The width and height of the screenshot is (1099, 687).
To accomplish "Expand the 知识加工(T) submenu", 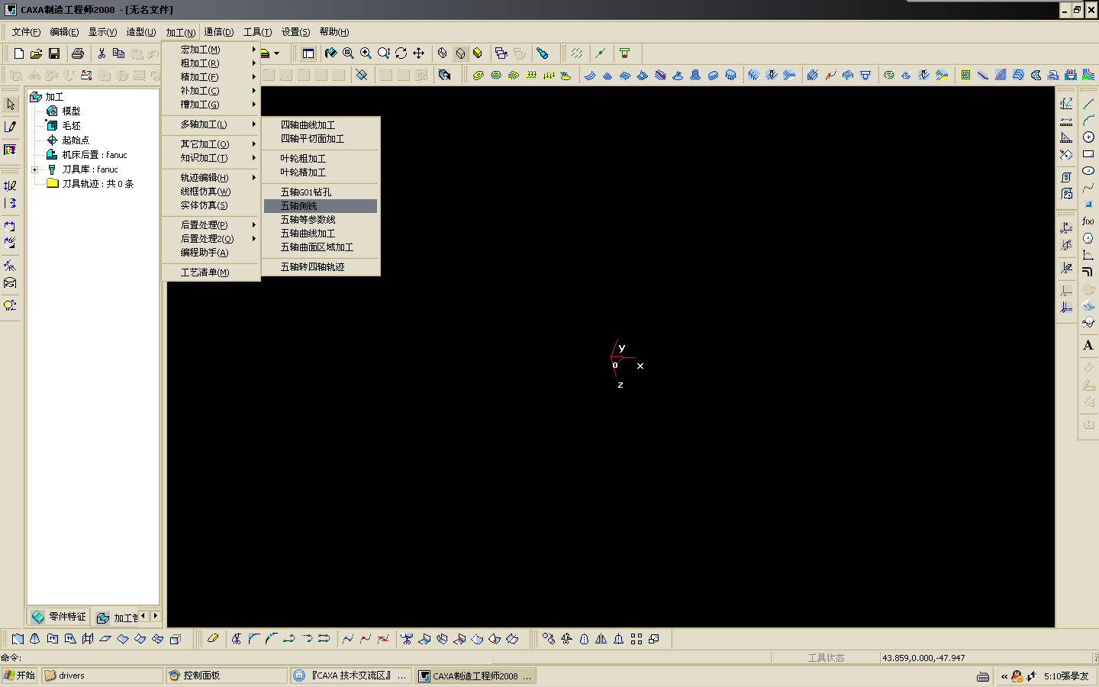I will tap(211, 158).
